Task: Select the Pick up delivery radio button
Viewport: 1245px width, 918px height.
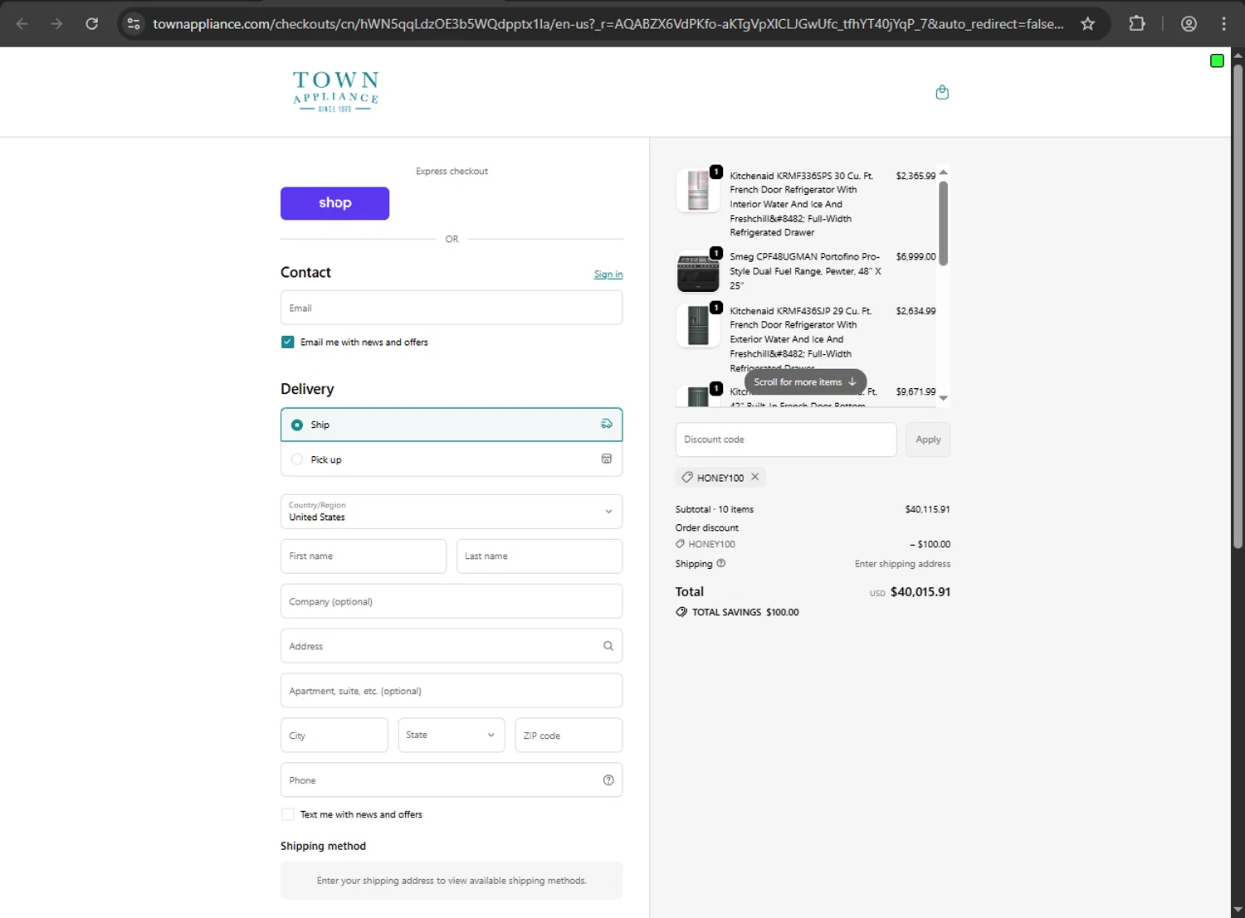Action: [x=297, y=459]
